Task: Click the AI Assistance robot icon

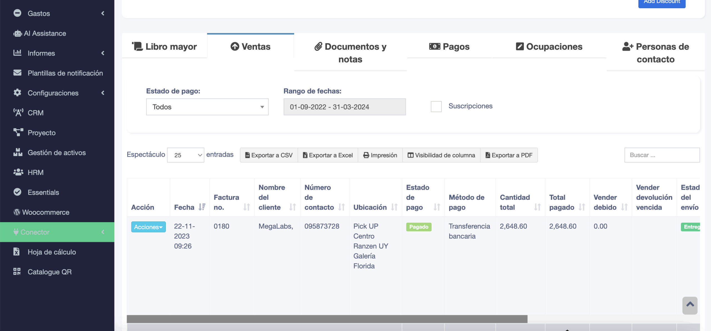Action: click(x=17, y=33)
